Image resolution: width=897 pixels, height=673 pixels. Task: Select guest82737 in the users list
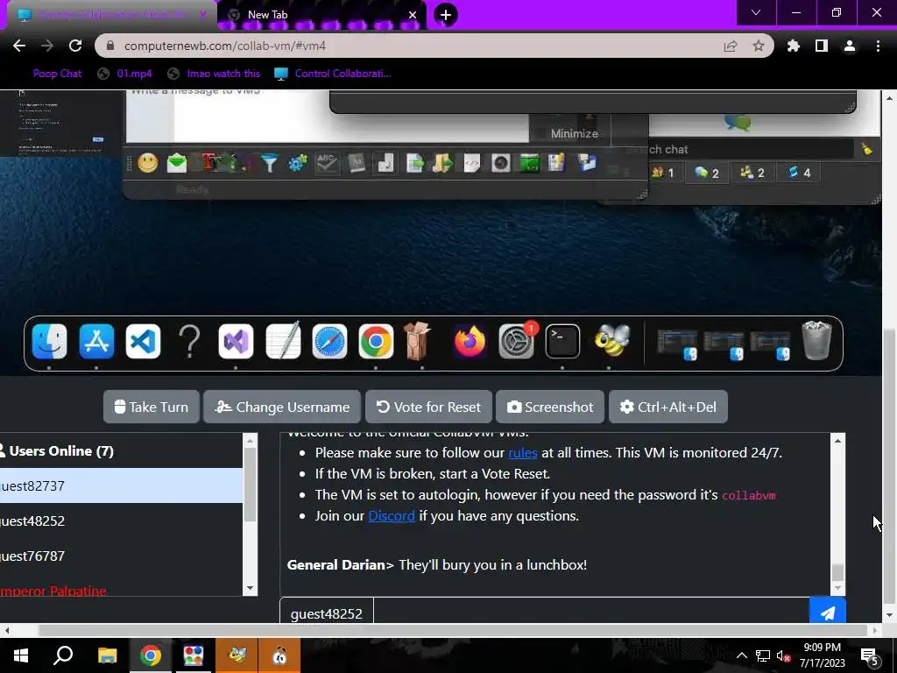click(121, 485)
